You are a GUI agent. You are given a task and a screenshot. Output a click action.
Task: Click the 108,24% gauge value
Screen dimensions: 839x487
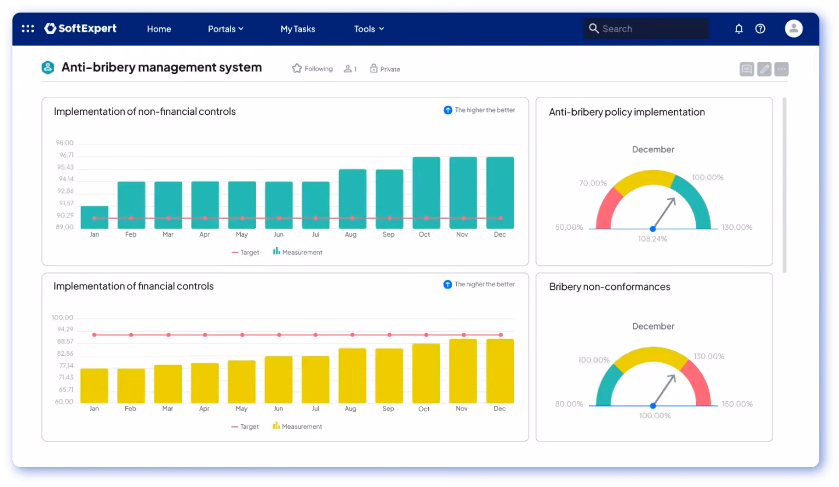pos(653,239)
